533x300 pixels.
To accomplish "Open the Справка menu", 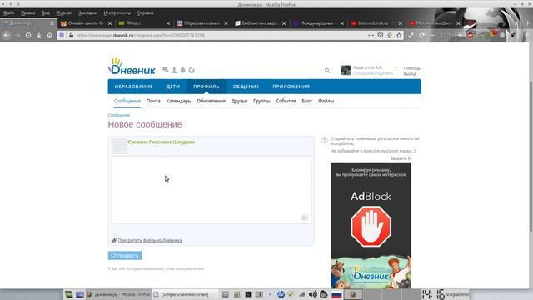I will point(145,13).
